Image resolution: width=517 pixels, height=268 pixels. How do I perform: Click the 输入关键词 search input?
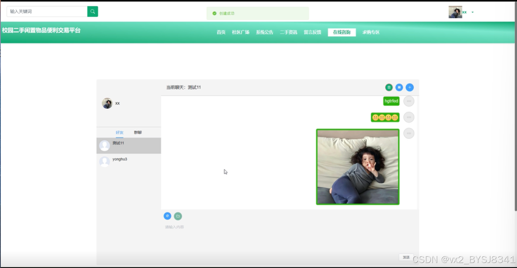click(47, 12)
